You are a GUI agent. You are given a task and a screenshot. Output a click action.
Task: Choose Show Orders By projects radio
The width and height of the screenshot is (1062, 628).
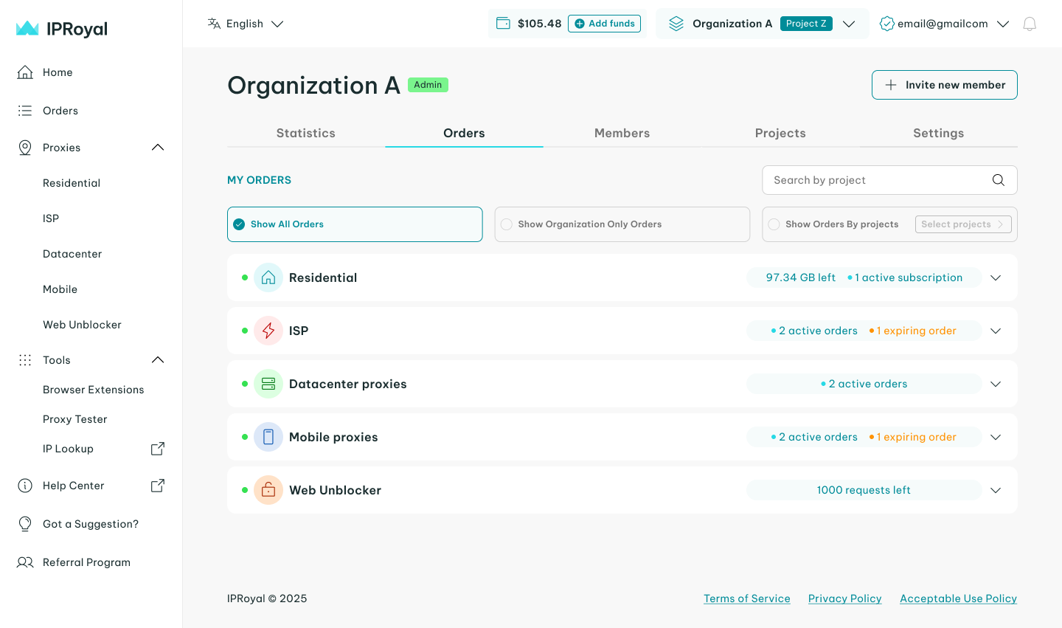(x=774, y=224)
